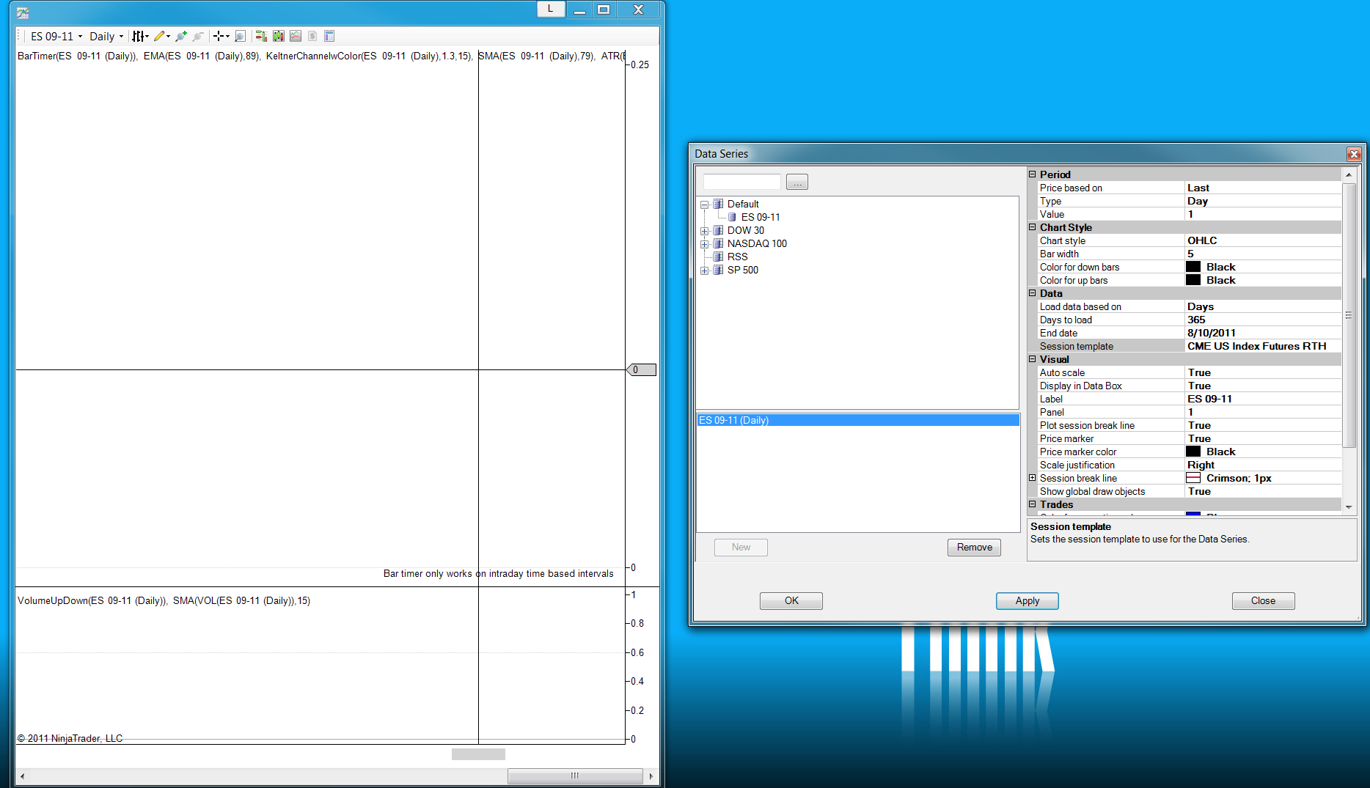Click the Close button in dialog

pos(1264,600)
